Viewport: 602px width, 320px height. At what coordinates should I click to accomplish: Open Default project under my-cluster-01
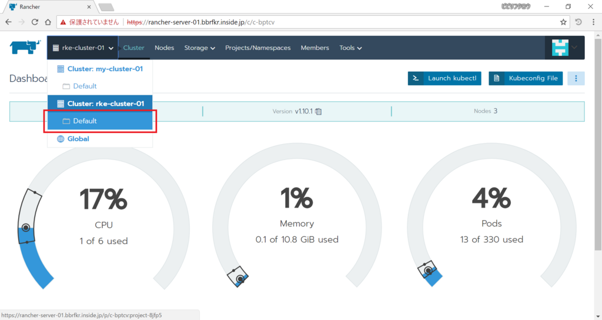pyautogui.click(x=100, y=86)
